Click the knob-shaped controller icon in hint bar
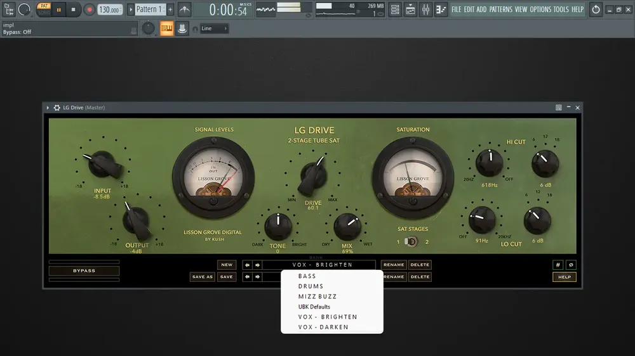The width and height of the screenshot is (635, 356). pyautogui.click(x=182, y=29)
